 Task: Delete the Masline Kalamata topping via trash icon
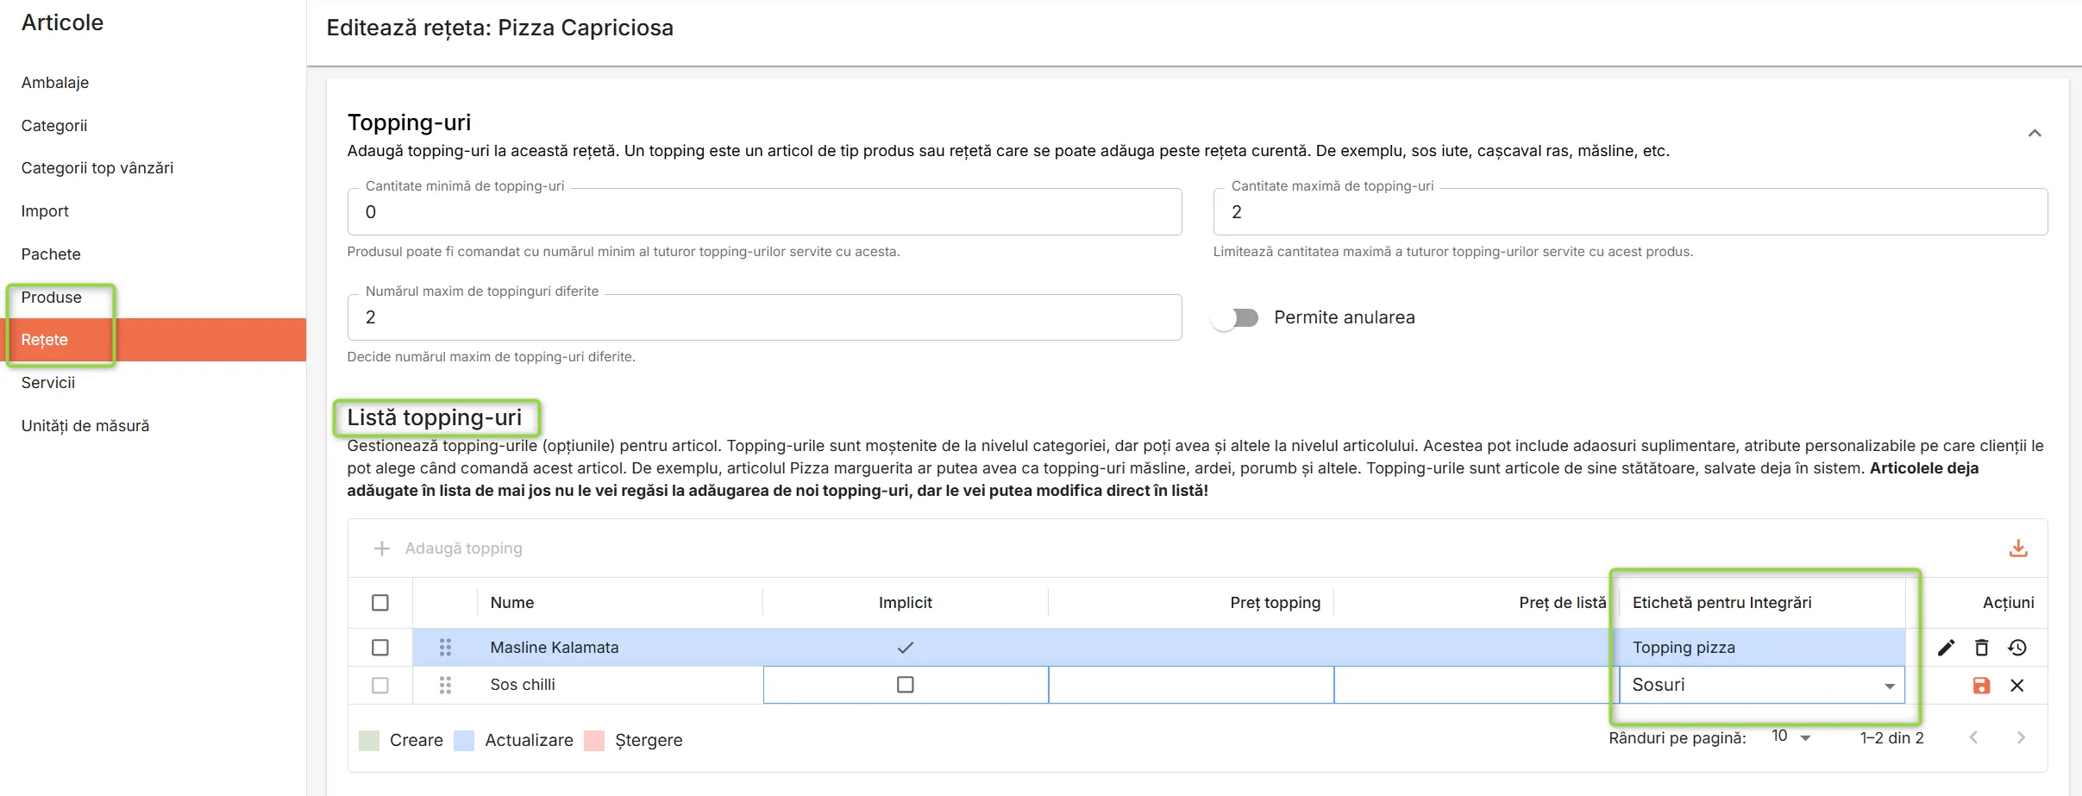pos(1982,648)
